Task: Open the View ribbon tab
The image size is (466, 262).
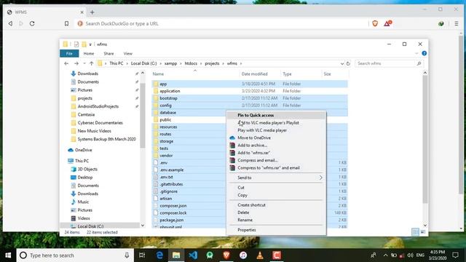Action: point(128,53)
